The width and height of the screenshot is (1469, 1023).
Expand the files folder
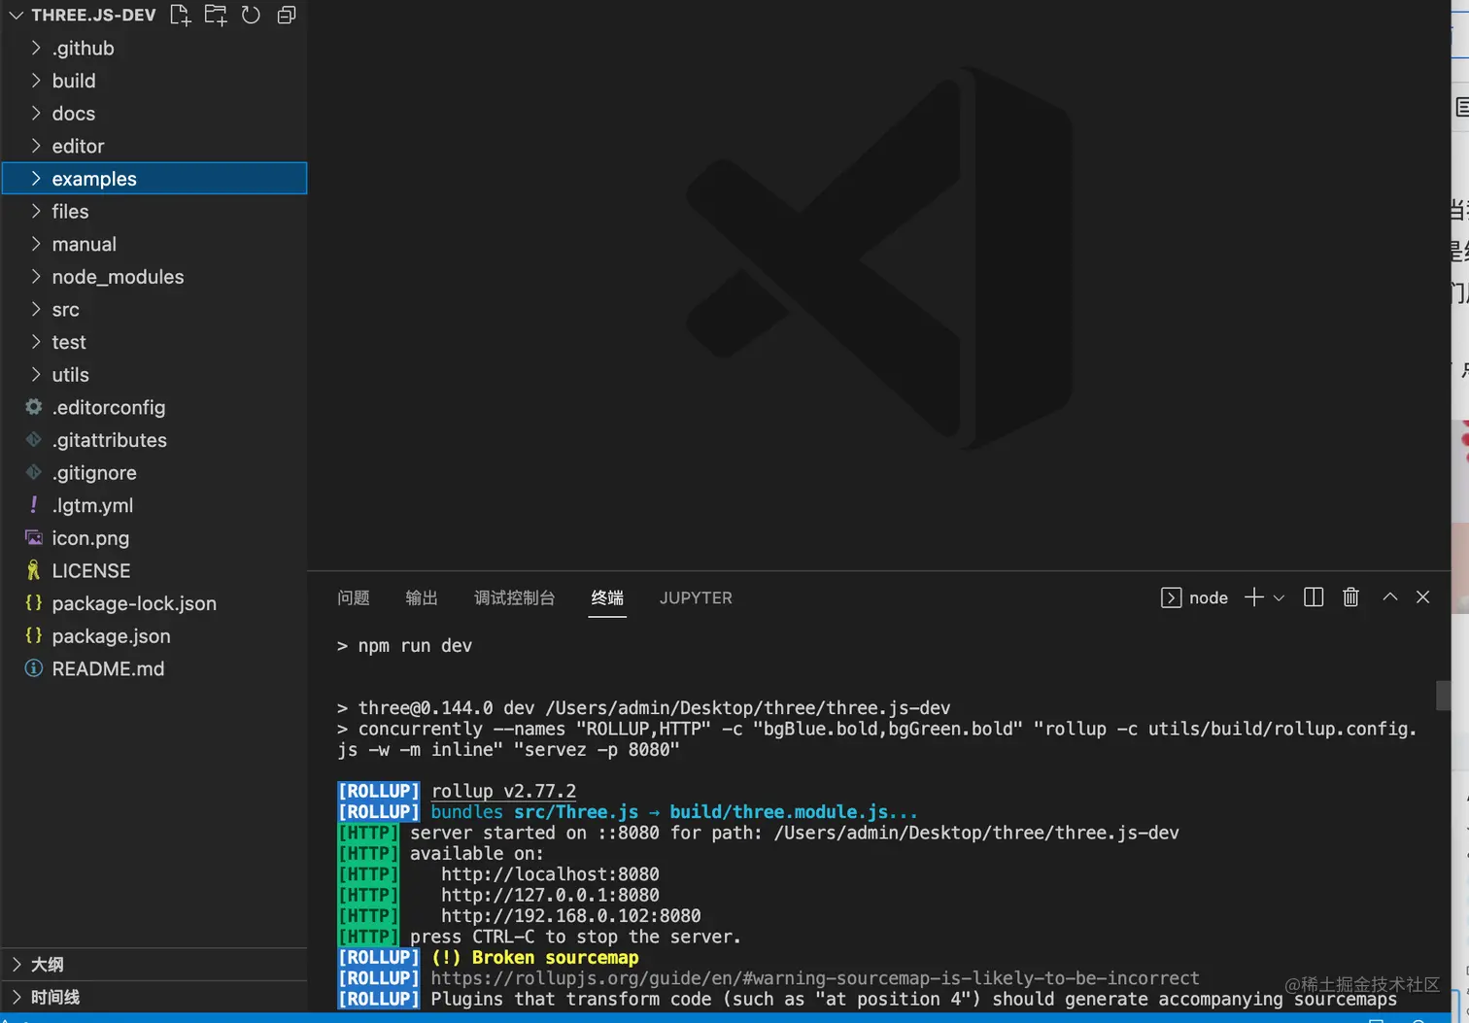pos(154,211)
